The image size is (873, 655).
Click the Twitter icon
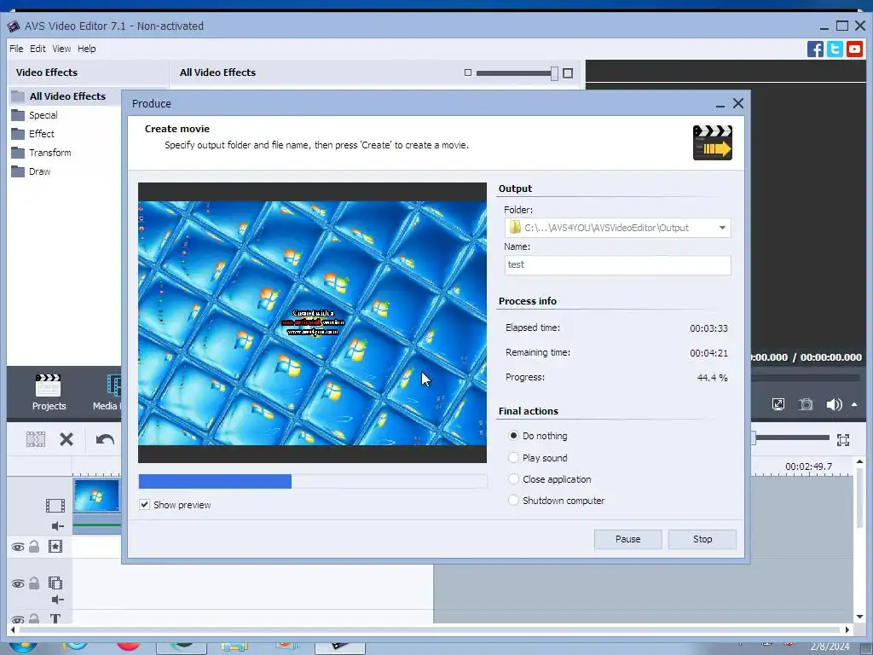[x=835, y=49]
